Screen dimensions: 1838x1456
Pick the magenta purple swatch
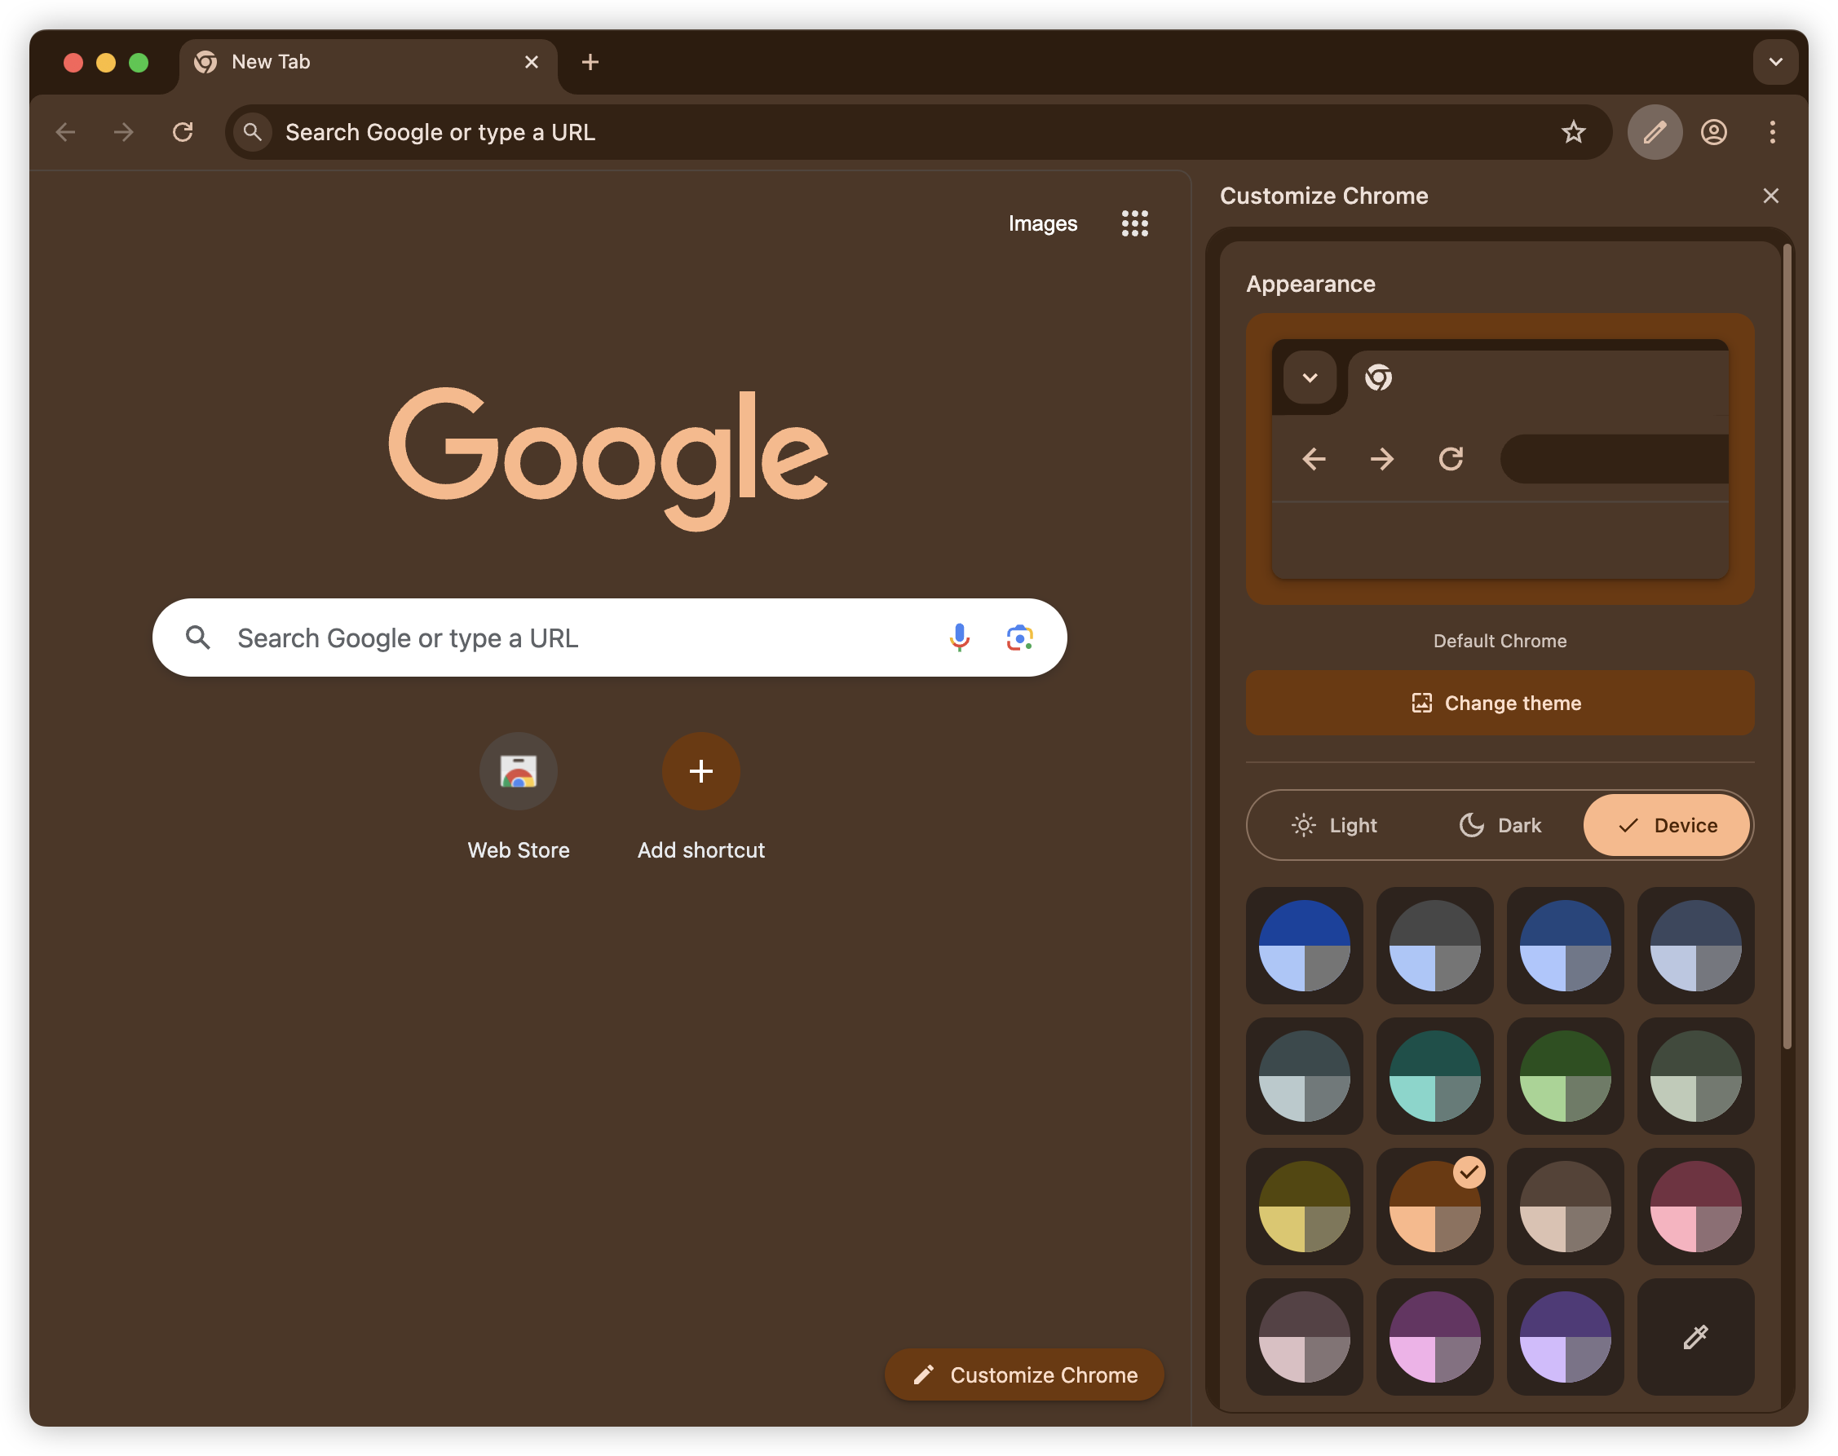pyautogui.click(x=1435, y=1337)
